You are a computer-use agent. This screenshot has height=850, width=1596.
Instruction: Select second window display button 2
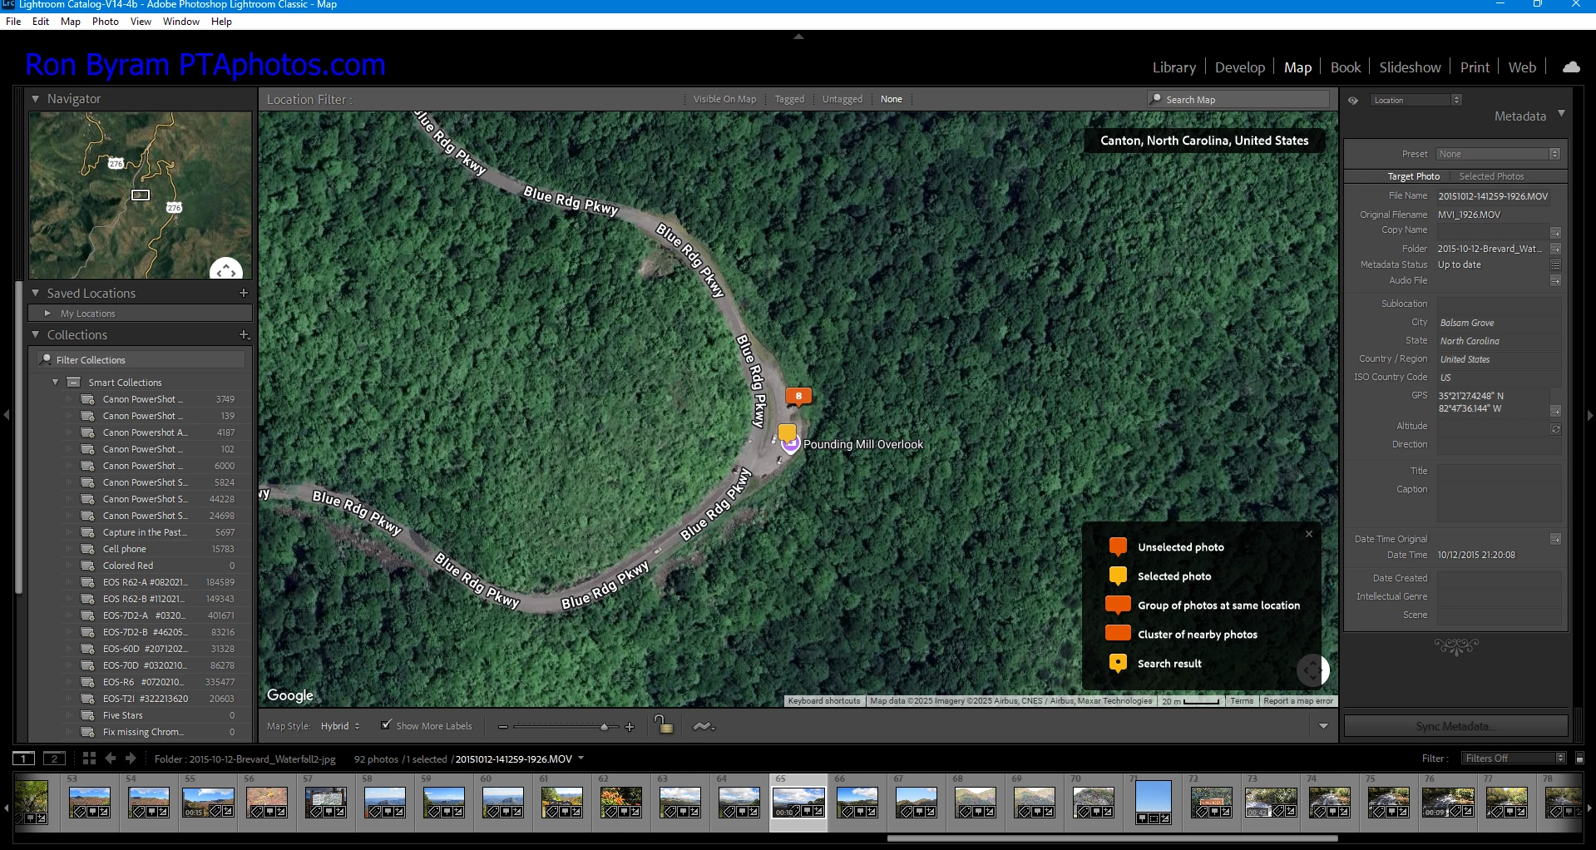(54, 758)
